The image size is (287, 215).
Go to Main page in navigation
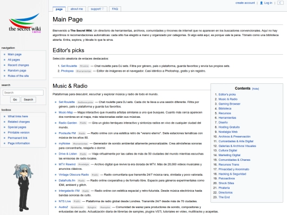(15, 54)
